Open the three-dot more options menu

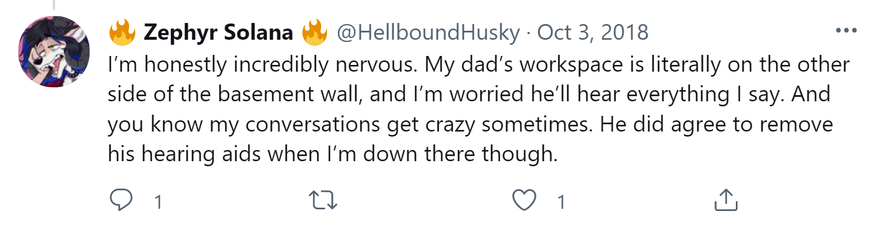[846, 30]
